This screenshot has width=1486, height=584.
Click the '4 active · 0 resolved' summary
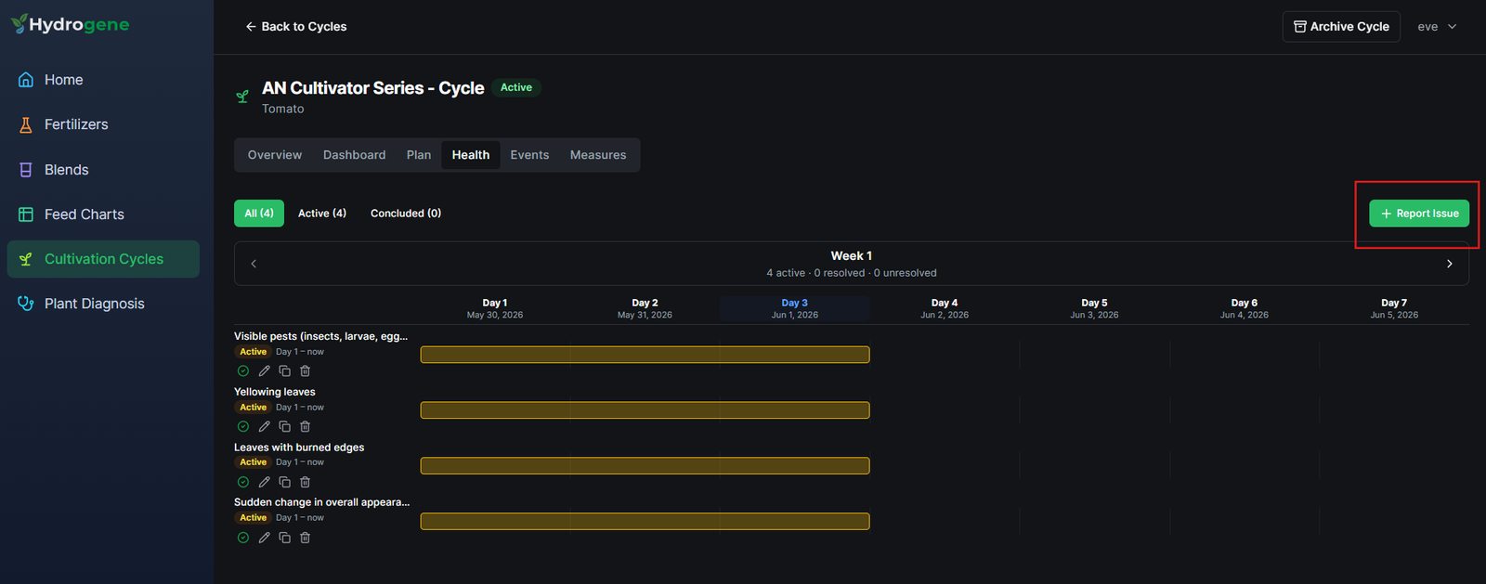click(x=851, y=273)
